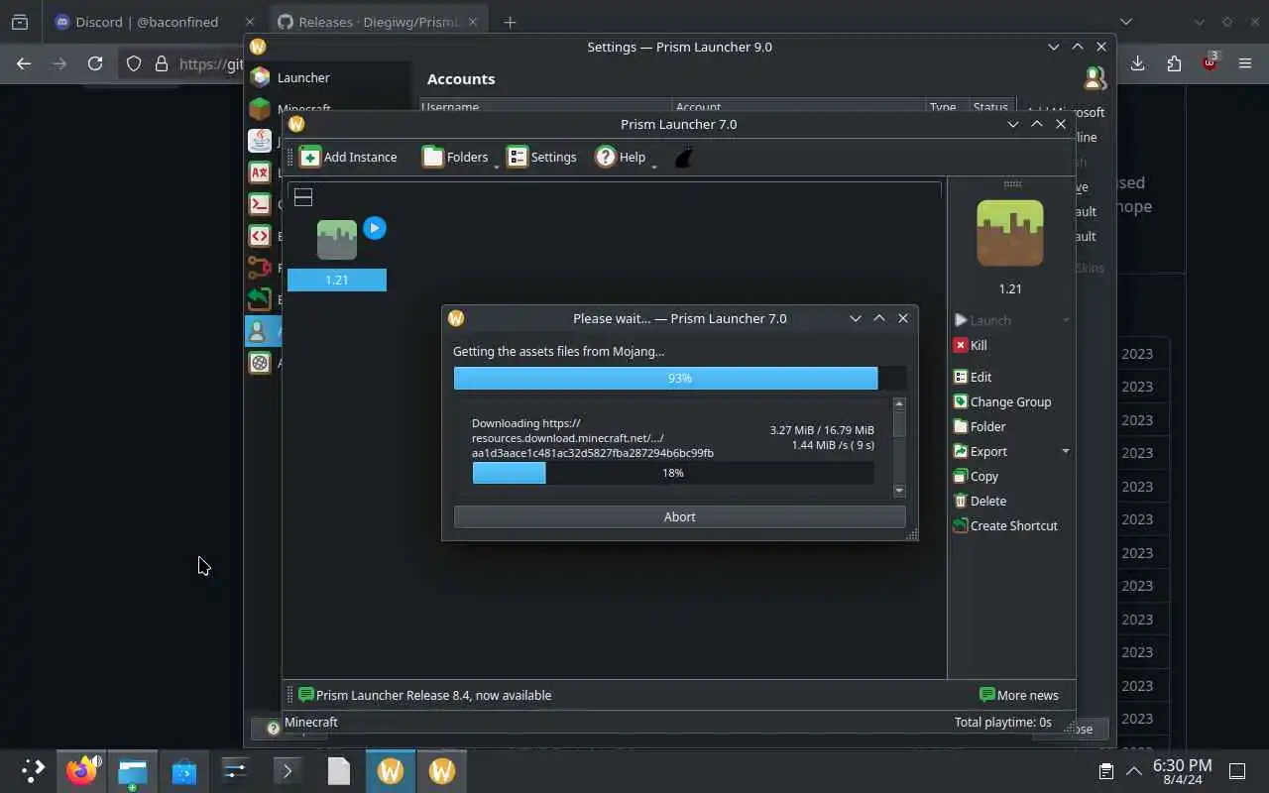Click the black cat icon in toolbar
This screenshot has width=1269, height=793.
(683, 158)
